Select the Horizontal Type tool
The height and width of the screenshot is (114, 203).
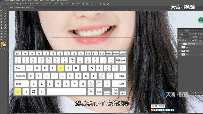coord(5,31)
